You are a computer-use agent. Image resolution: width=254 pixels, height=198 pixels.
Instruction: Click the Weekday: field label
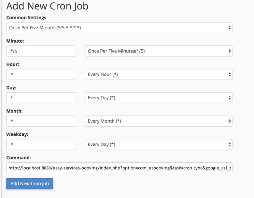17,134
